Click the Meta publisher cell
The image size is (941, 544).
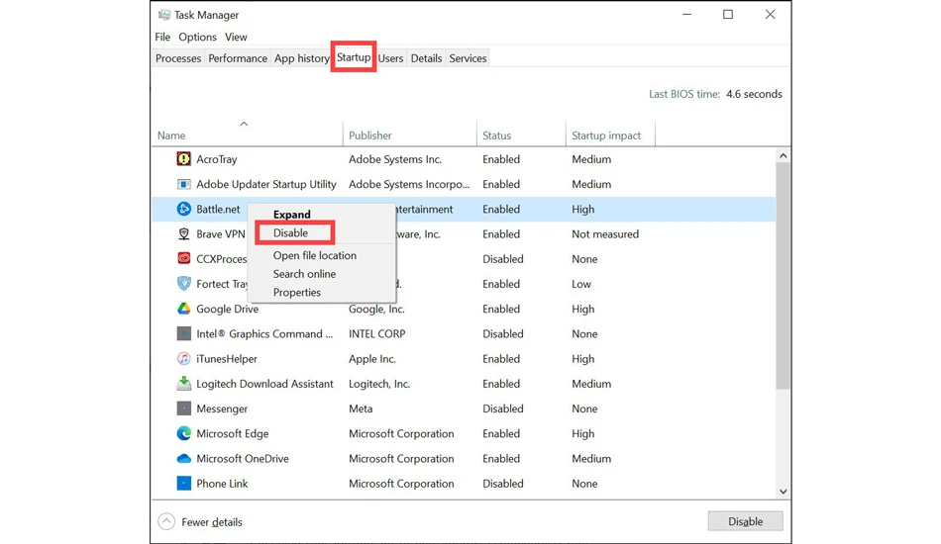point(361,408)
